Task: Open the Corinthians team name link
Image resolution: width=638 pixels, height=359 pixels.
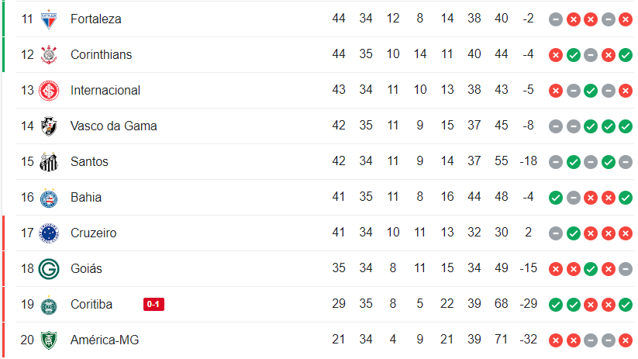Action: [101, 54]
